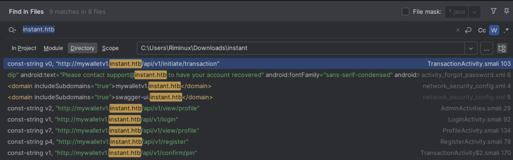The image size is (513, 160).
Task: Toggle the search recursively tree icon
Action: [x=502, y=48]
